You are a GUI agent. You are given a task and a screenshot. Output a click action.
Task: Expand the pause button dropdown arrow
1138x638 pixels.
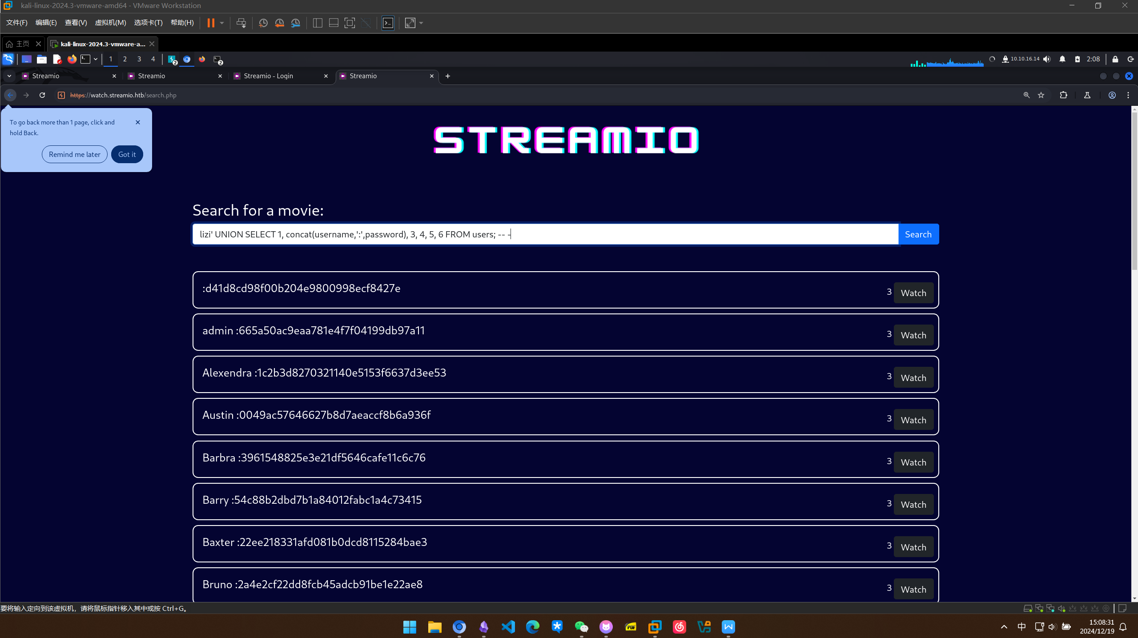click(x=222, y=23)
